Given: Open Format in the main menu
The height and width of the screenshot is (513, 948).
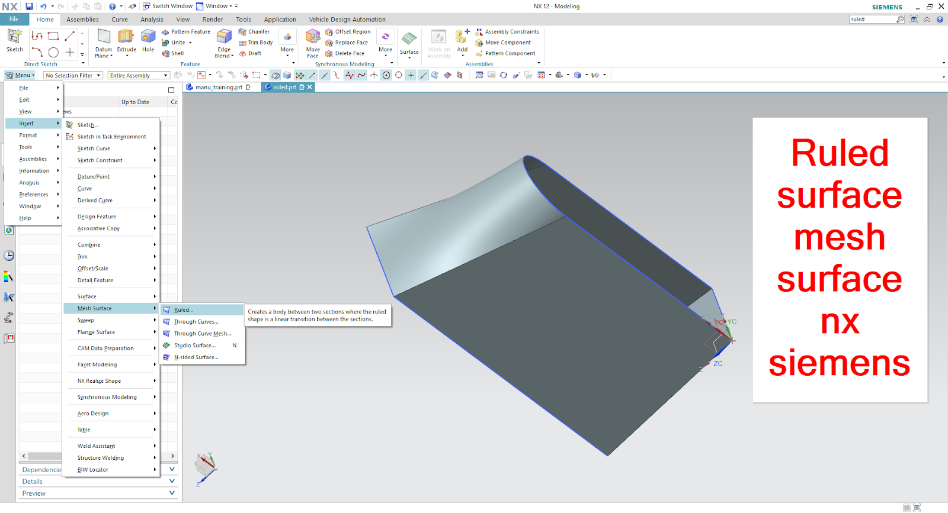Looking at the screenshot, I should (33, 135).
